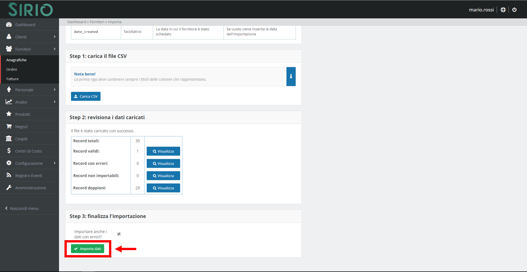
Task: View the Record doppioni with Visualizza
Action: [163, 188]
